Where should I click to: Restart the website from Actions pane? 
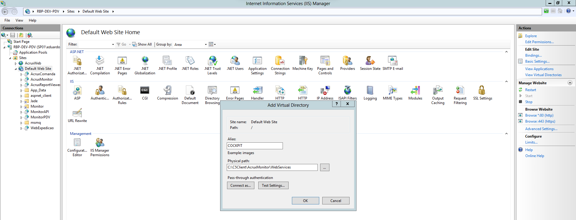[x=530, y=90]
